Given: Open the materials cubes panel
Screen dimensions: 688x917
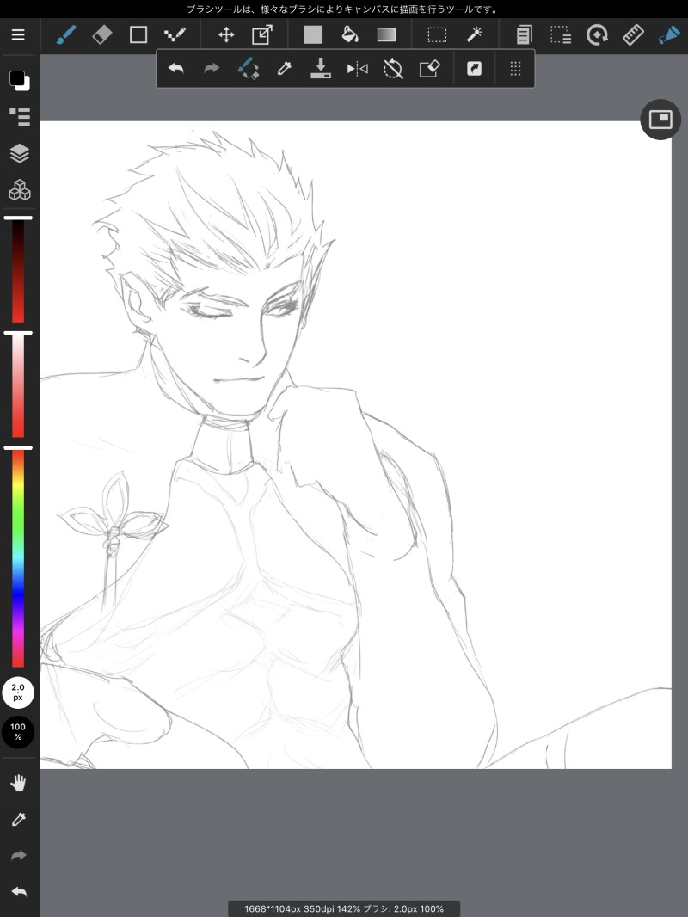Looking at the screenshot, I should 19,190.
